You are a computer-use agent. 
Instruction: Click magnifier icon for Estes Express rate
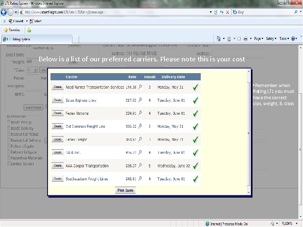[x=140, y=100]
